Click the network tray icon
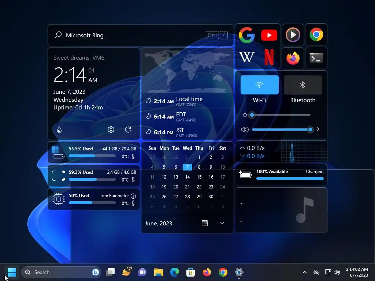Viewport: 375px width, 281px height. [x=328, y=272]
